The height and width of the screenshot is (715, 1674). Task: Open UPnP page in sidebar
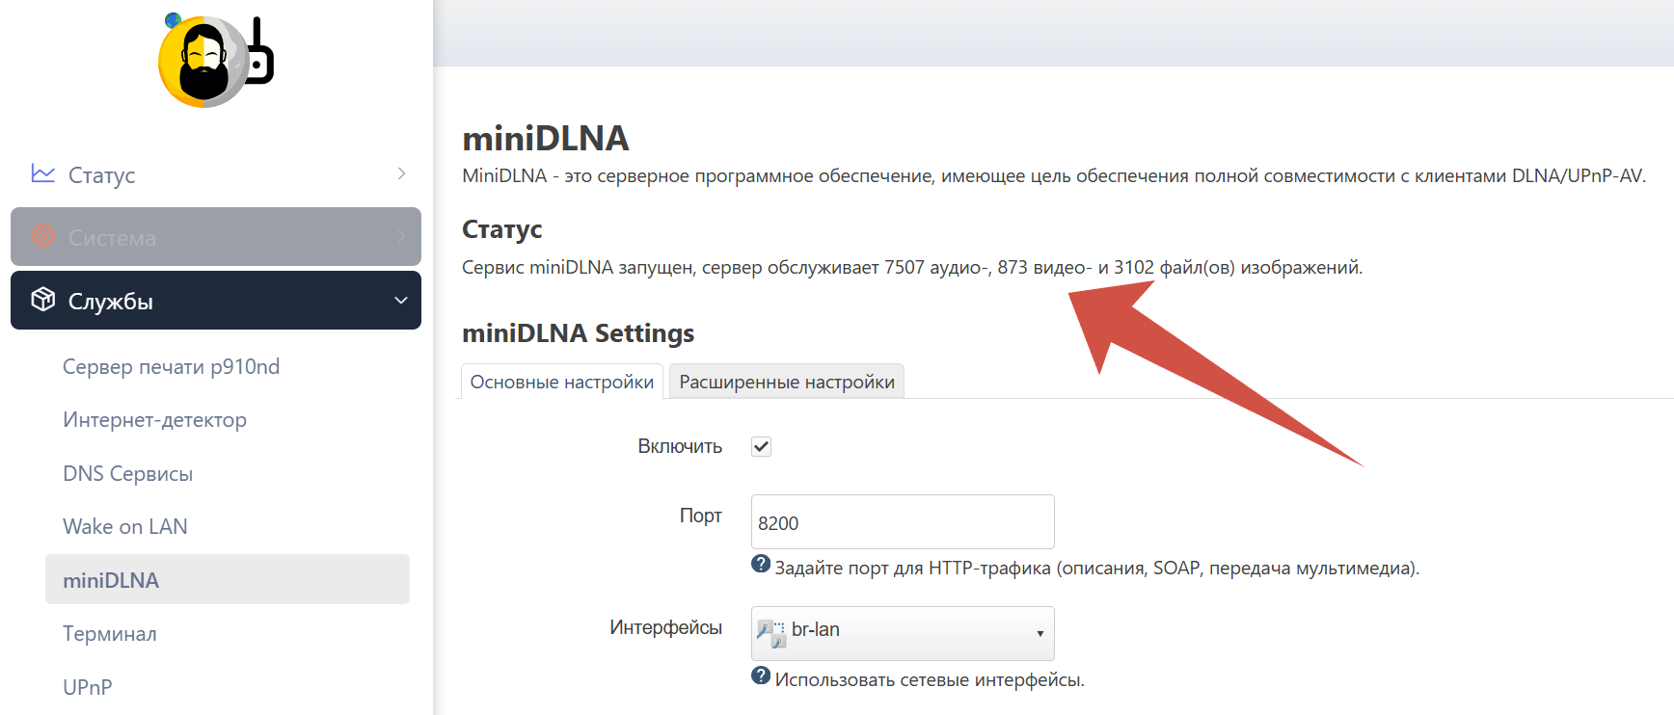[x=88, y=687]
